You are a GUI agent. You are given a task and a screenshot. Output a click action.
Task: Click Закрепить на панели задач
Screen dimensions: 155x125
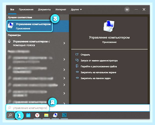95,78
